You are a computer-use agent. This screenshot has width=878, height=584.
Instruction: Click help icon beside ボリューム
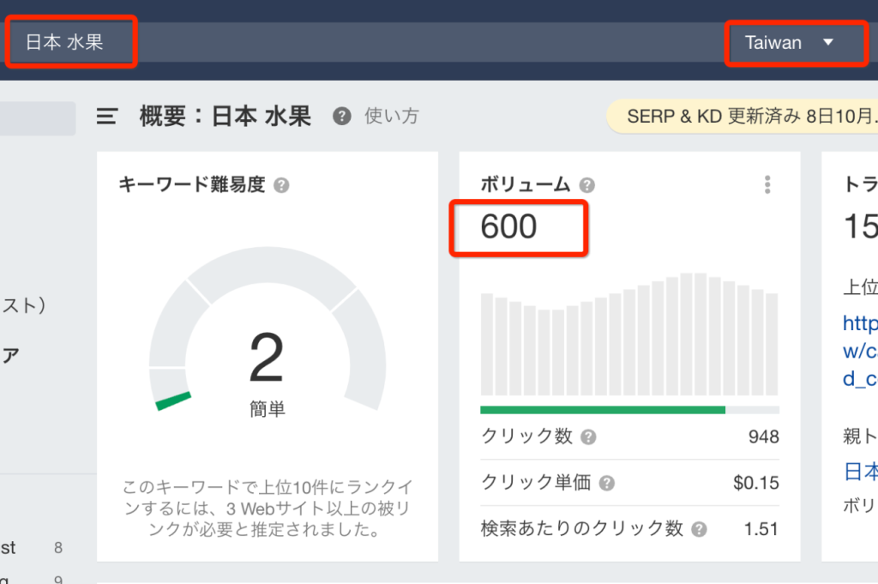586,185
